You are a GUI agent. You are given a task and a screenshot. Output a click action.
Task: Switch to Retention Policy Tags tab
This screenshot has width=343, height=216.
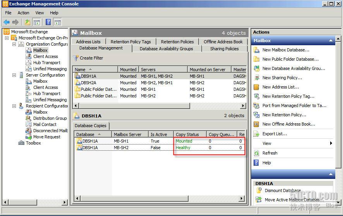131,42
